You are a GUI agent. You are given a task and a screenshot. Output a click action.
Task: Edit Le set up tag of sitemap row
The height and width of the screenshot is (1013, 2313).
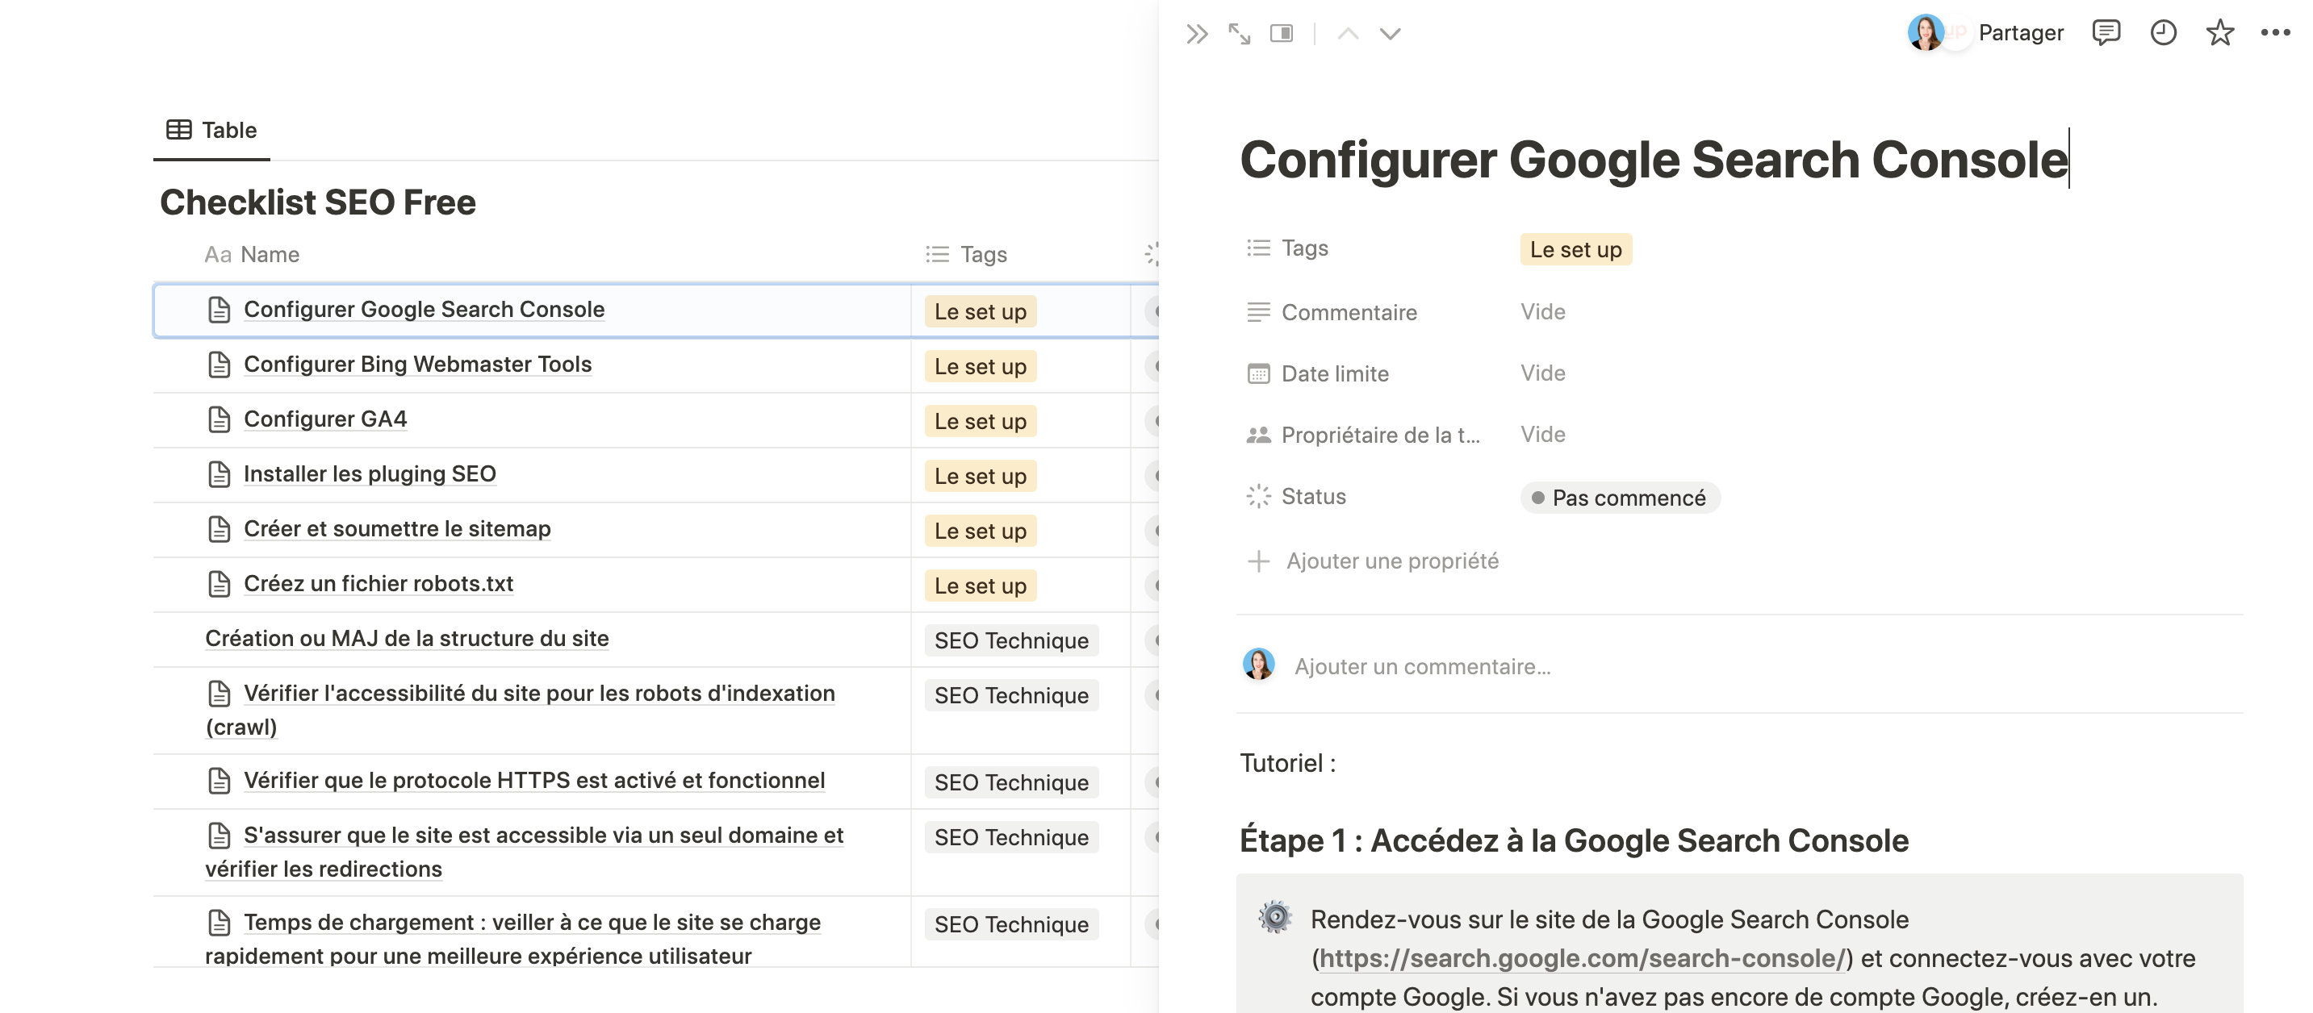coord(981,530)
